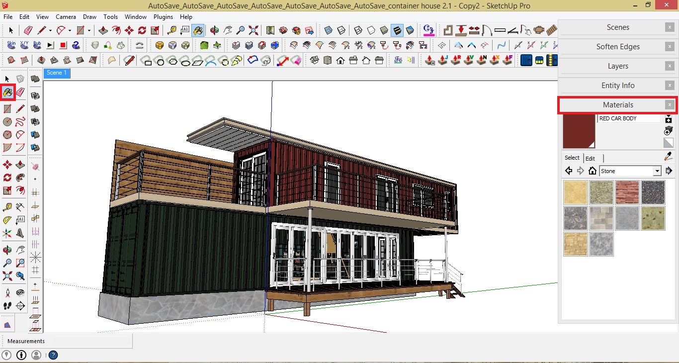Open the Details arrow beside the collection list

click(x=669, y=171)
